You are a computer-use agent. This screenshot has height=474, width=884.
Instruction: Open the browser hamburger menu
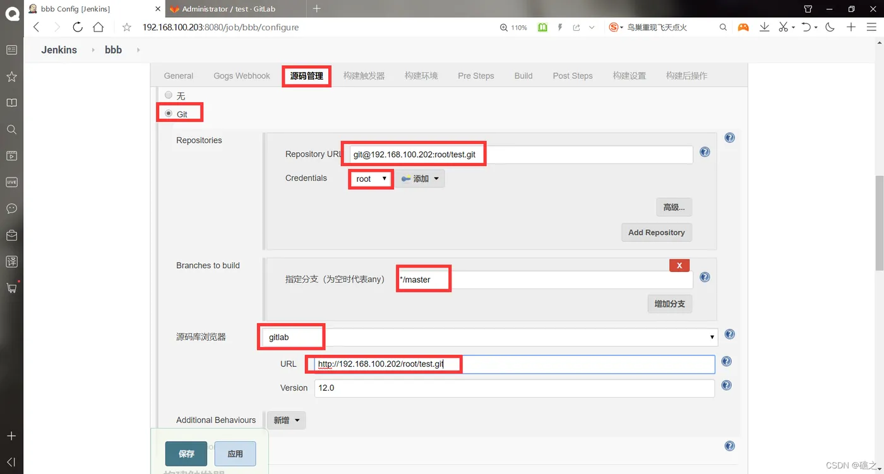(871, 27)
